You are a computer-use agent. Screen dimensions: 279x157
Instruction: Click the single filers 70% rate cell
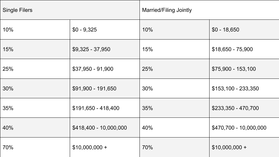tap(35, 147)
